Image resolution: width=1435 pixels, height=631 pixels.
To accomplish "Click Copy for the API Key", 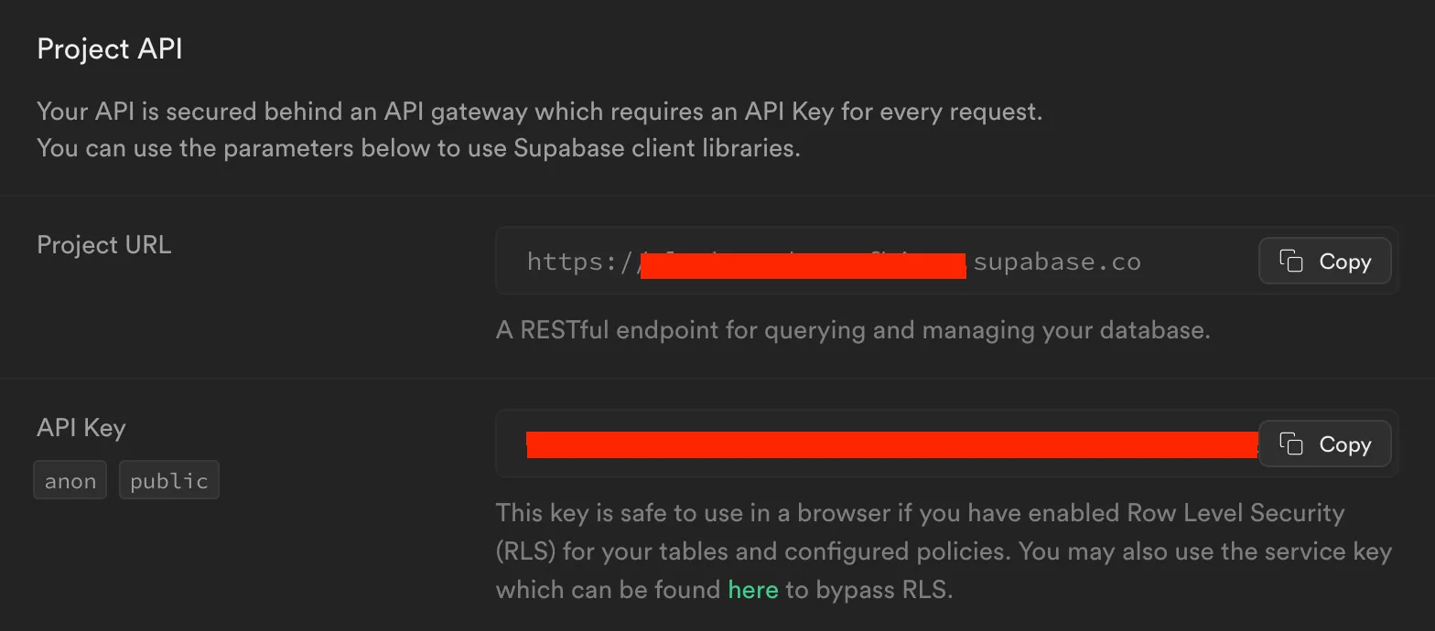I will pos(1324,444).
